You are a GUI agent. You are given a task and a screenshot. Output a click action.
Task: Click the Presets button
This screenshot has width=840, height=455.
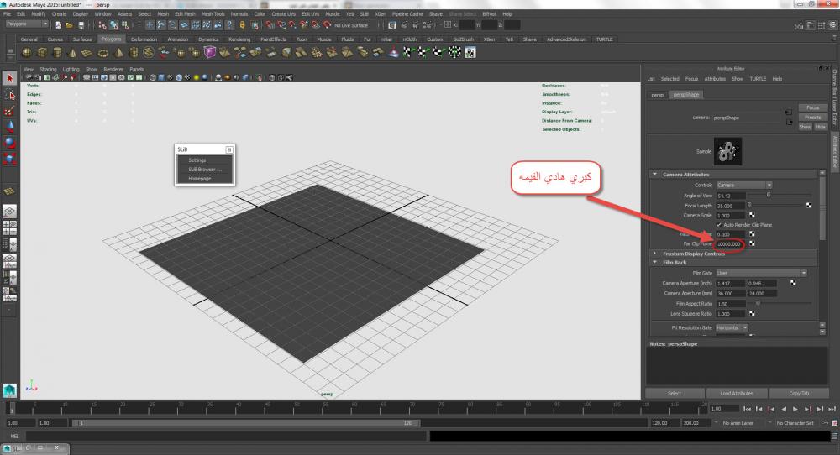click(812, 118)
